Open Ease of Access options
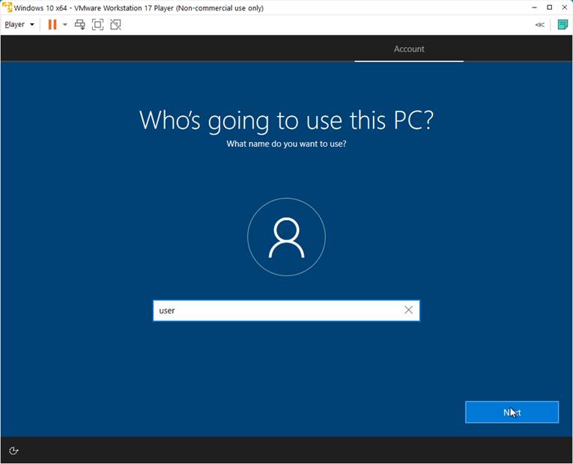The width and height of the screenshot is (573, 464). [x=13, y=451]
